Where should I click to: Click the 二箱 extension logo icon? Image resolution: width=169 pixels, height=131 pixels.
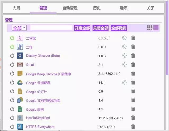(x=20, y=47)
